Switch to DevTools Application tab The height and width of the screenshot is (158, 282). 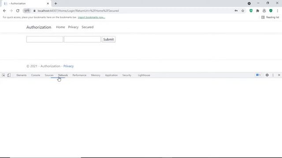(111, 75)
